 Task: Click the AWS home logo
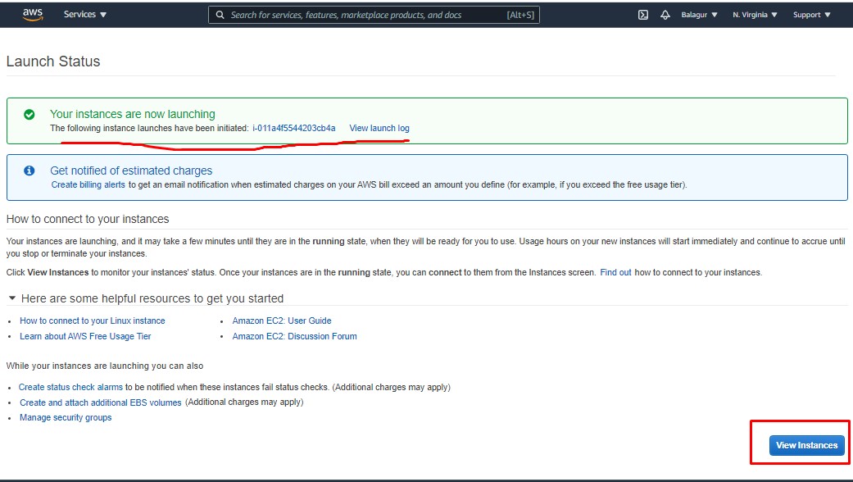32,14
